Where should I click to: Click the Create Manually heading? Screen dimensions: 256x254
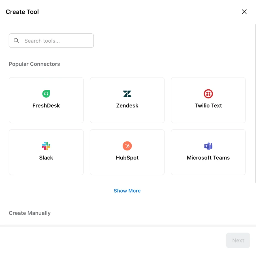click(x=29, y=213)
